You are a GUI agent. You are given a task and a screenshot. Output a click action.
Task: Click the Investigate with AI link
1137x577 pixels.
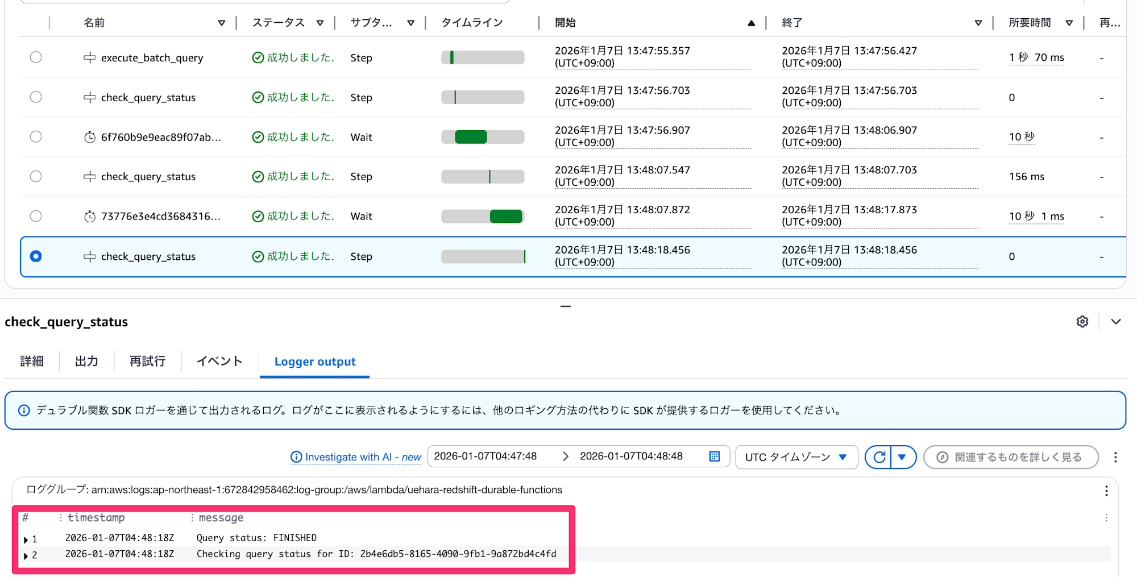[356, 457]
